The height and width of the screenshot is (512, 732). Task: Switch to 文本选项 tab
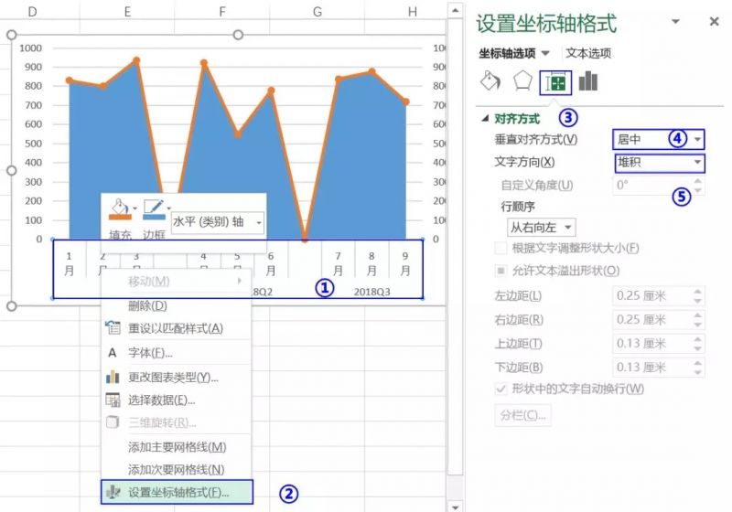pyautogui.click(x=588, y=53)
